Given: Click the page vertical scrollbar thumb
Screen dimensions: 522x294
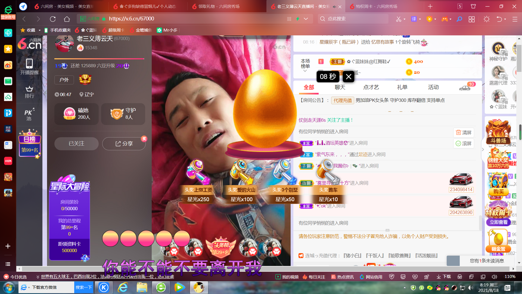Looking at the screenshot, I should 520,58.
